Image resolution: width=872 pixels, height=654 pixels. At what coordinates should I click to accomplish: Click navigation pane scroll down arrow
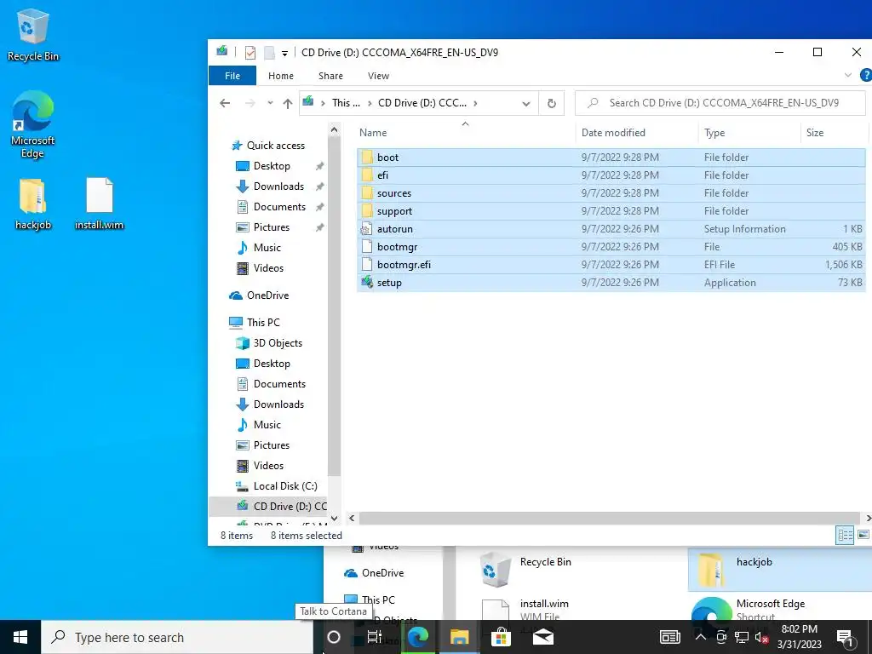pos(334,518)
